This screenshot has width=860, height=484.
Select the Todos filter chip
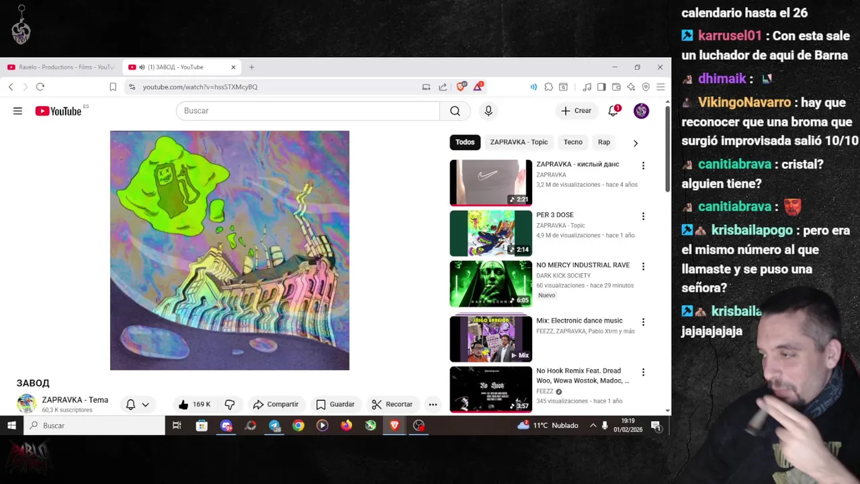(465, 142)
